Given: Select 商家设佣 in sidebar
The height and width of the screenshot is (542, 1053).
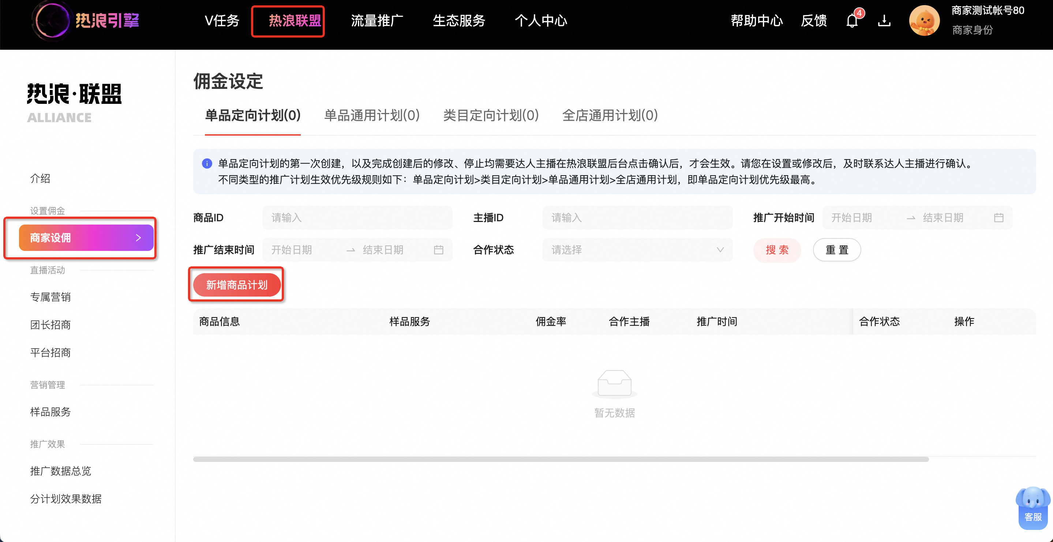Looking at the screenshot, I should [86, 238].
